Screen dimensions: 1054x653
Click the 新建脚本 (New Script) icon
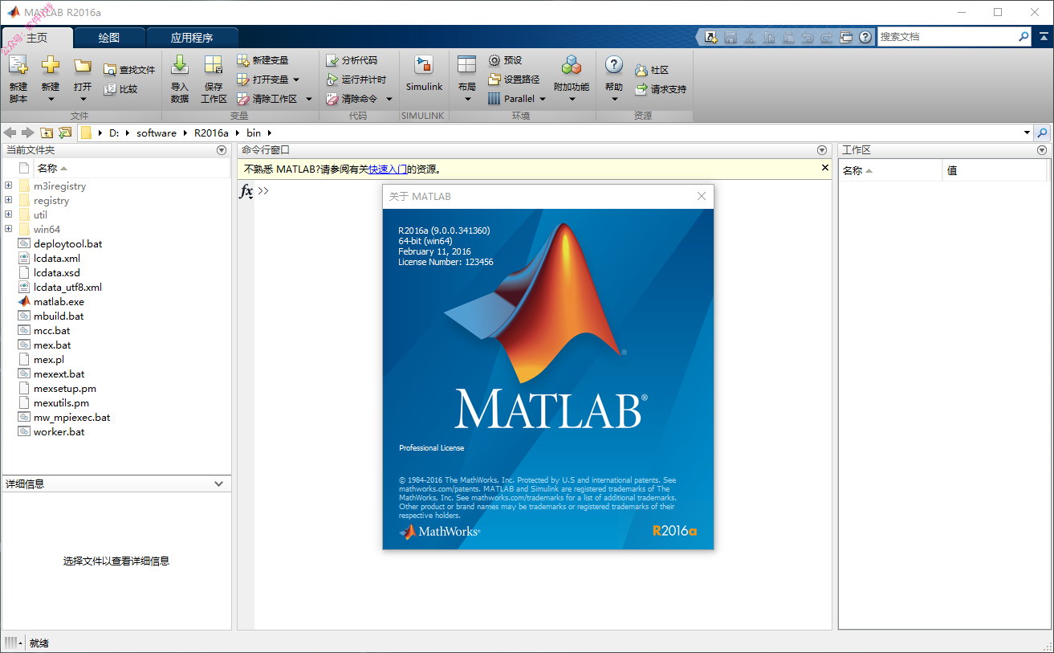[18, 66]
